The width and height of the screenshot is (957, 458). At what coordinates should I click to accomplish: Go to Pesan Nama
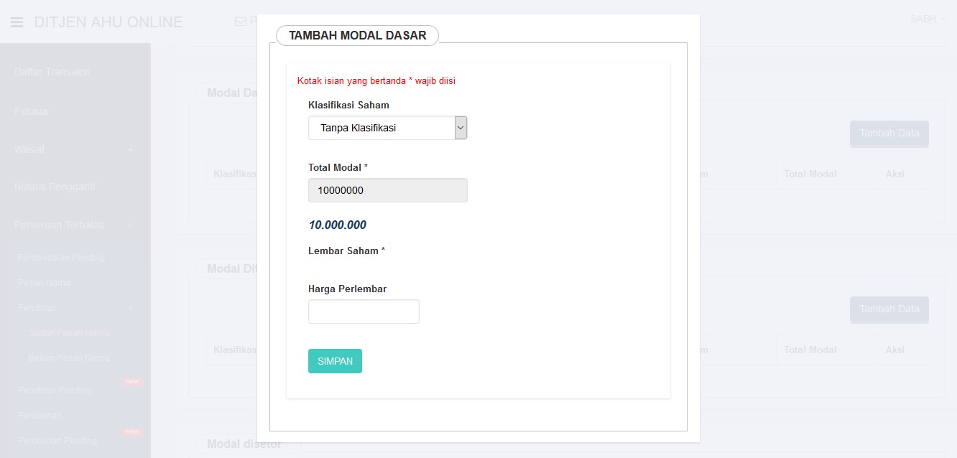[44, 282]
